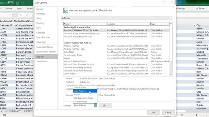Select General category in Excel Options

tap(46, 9)
